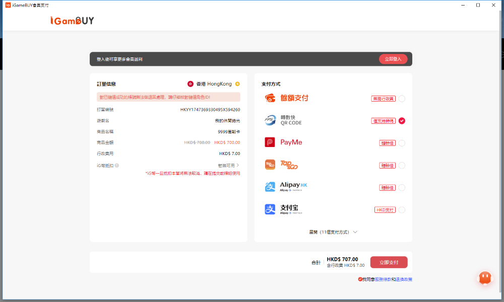
Task: Click the 支付宝 Alipay logo icon
Action: [270, 209]
